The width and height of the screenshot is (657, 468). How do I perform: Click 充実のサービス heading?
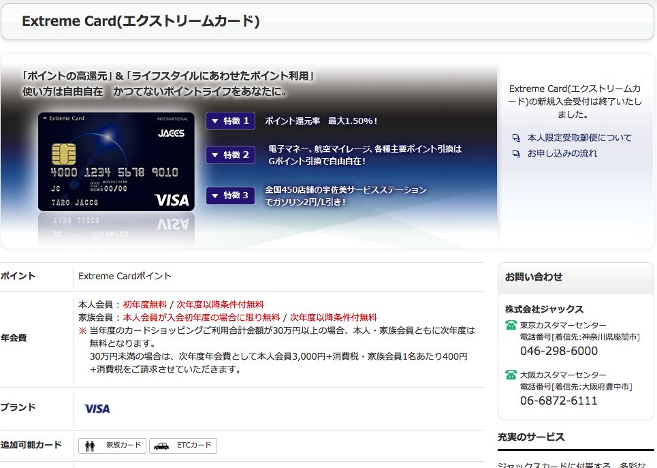pyautogui.click(x=531, y=437)
